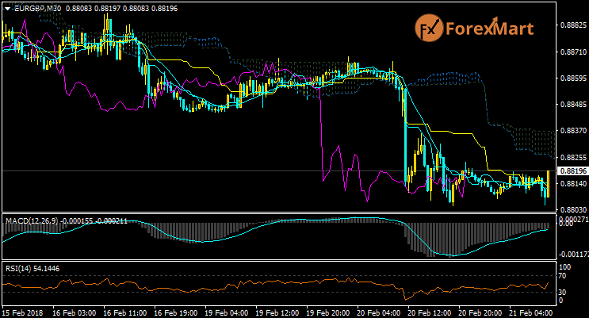Click the 0.88030 price scale label
Screen dimensions: 589x318
[x=570, y=209]
